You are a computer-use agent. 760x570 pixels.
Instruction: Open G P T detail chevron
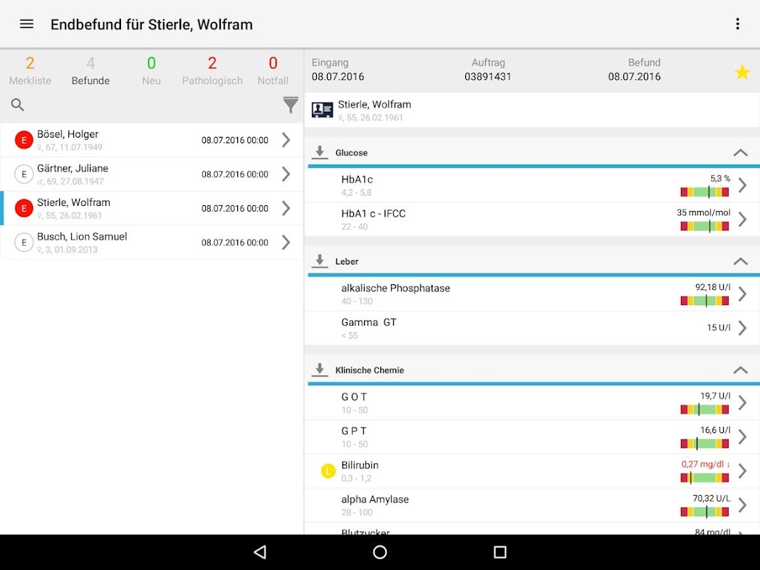pos(742,437)
